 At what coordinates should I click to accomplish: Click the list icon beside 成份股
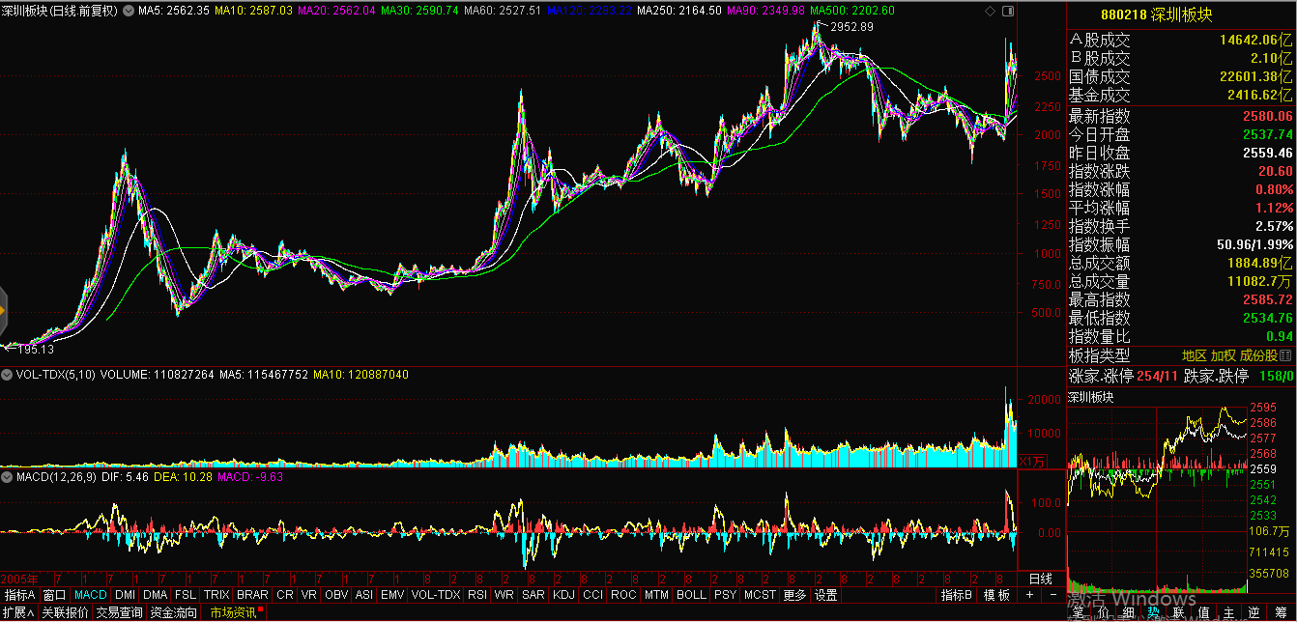[x=1286, y=355]
